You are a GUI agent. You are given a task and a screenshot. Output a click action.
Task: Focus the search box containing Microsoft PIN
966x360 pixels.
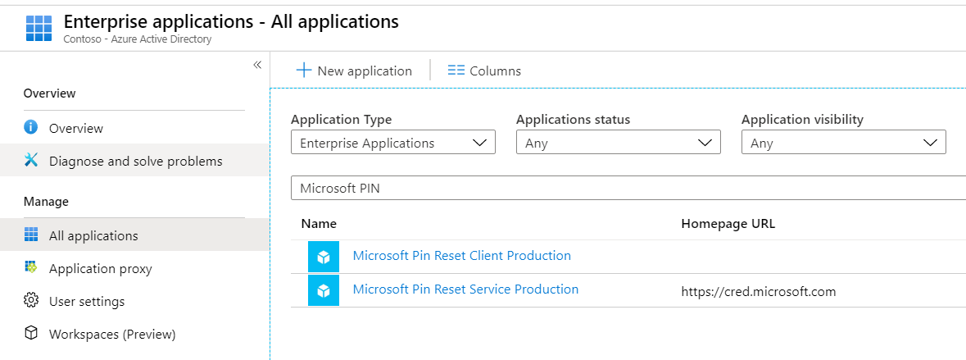(x=628, y=188)
